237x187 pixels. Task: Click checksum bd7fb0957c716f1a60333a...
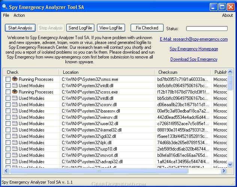[x=183, y=79]
